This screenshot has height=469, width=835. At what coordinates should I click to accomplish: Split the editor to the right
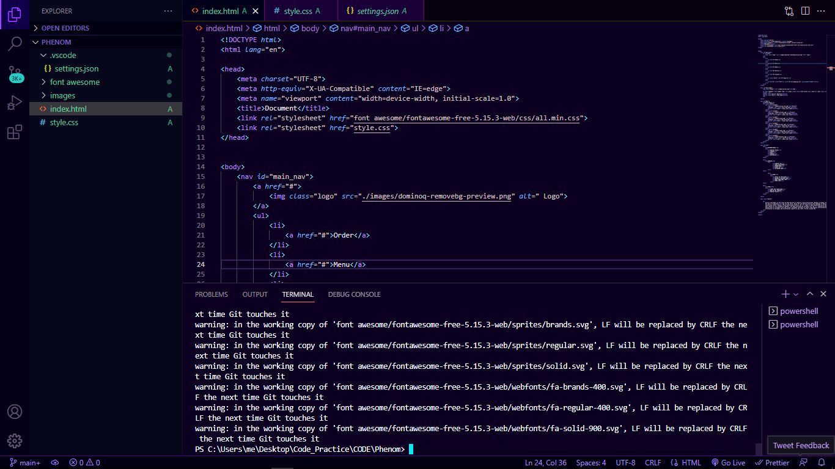pyautogui.click(x=806, y=11)
